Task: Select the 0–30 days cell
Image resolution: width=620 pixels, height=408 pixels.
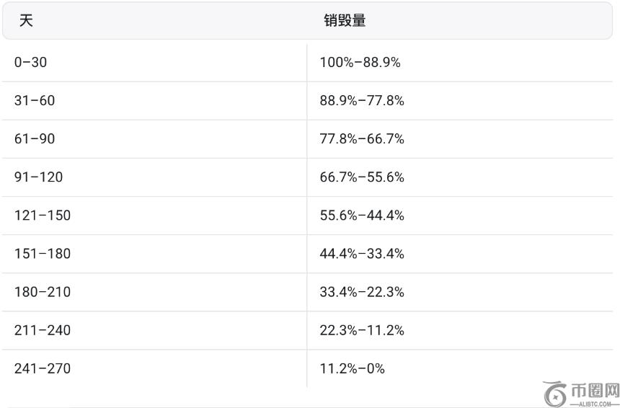Action: coord(30,63)
